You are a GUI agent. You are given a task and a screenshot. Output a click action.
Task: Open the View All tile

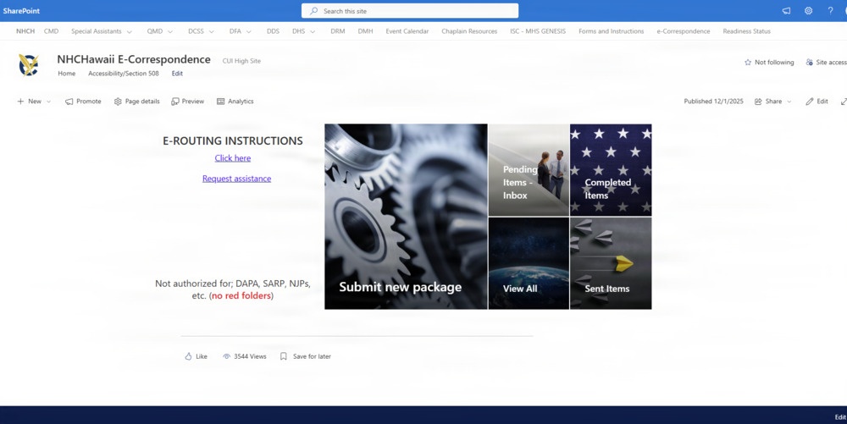[529, 263]
